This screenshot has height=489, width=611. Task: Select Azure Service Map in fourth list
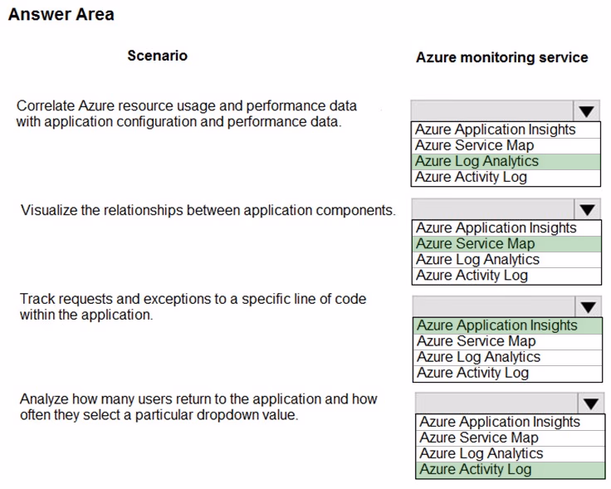click(511, 438)
